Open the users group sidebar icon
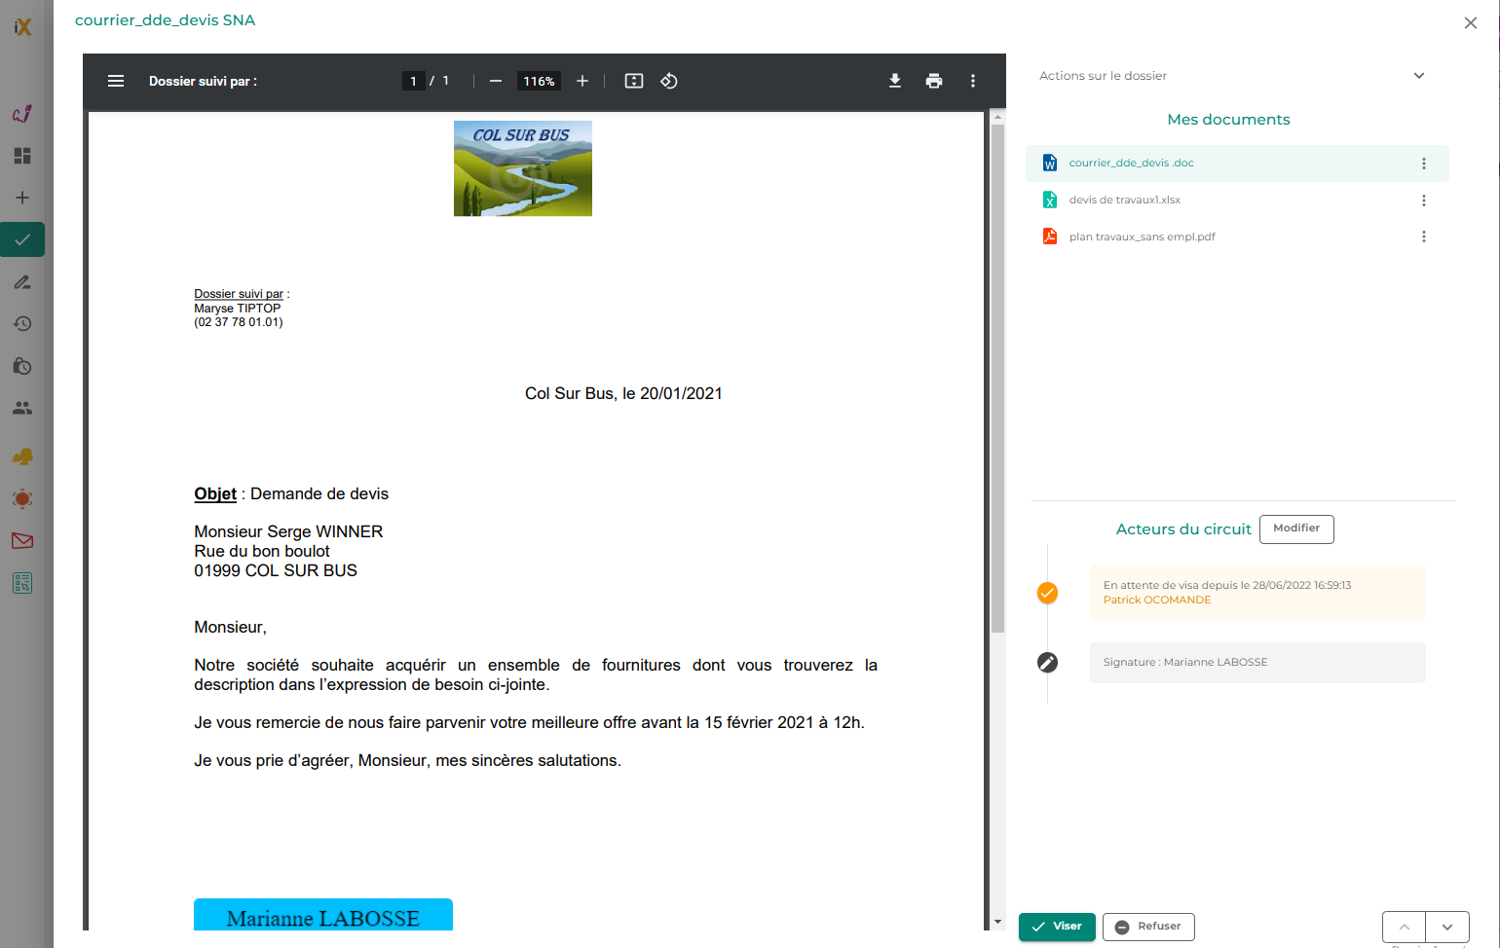This screenshot has width=1500, height=948. click(22, 408)
